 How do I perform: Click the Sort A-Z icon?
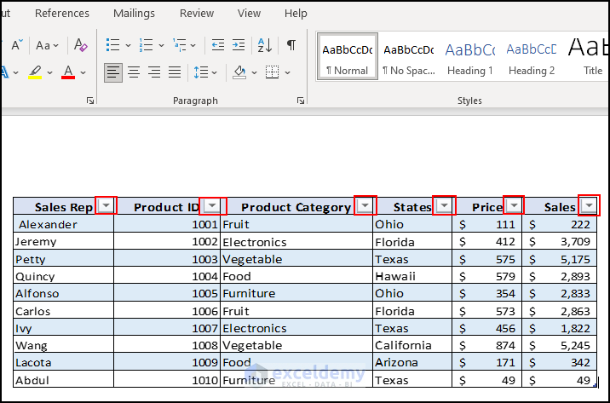pyautogui.click(x=265, y=45)
